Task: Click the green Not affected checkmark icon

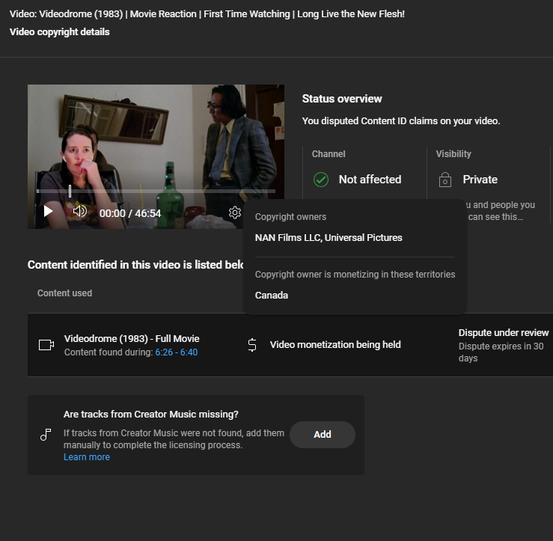Action: [x=321, y=180]
